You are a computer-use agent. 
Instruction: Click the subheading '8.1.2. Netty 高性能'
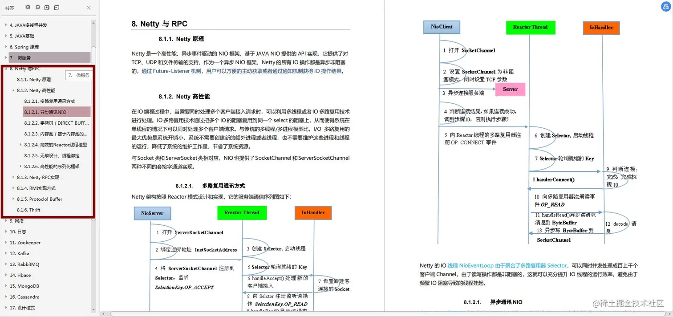[x=184, y=97]
